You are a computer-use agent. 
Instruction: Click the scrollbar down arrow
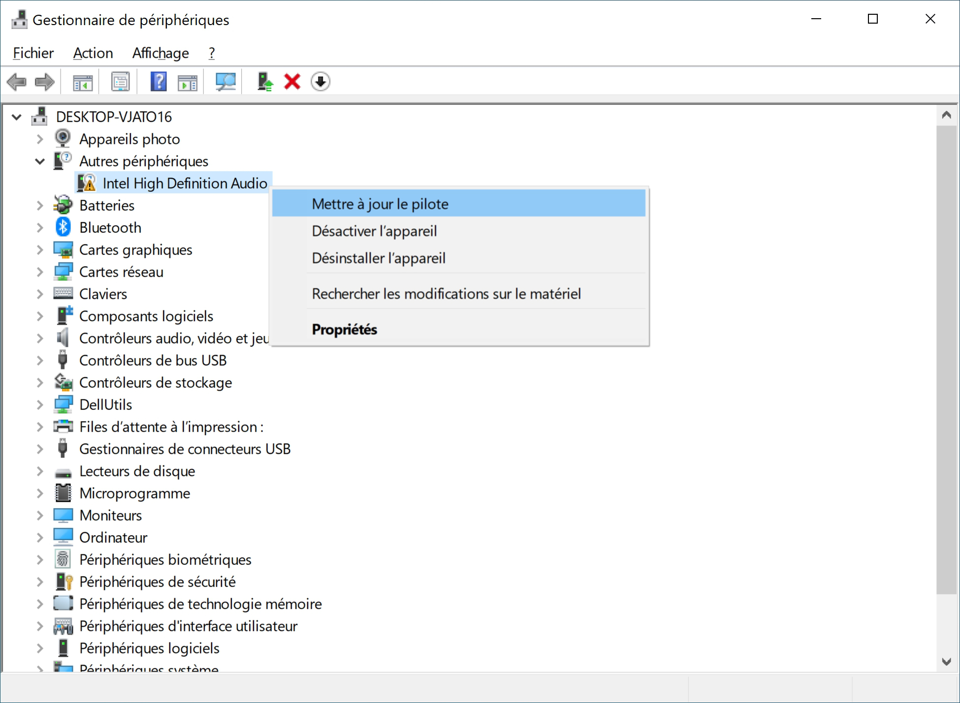click(x=946, y=662)
